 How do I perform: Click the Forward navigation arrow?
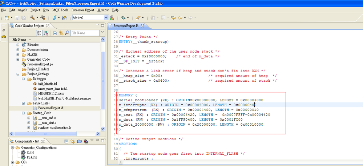190,17
